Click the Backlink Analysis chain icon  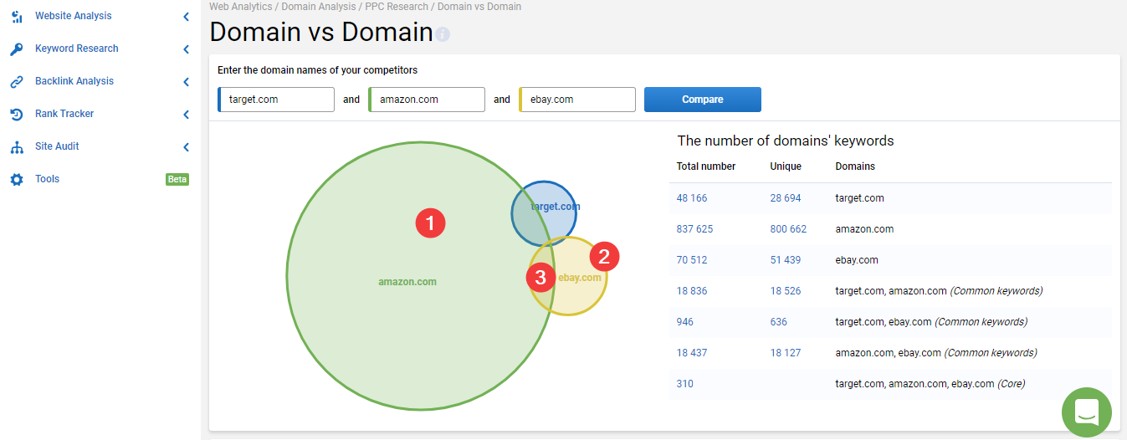[x=17, y=82]
